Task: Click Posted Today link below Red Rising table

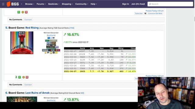Action: click(x=154, y=76)
